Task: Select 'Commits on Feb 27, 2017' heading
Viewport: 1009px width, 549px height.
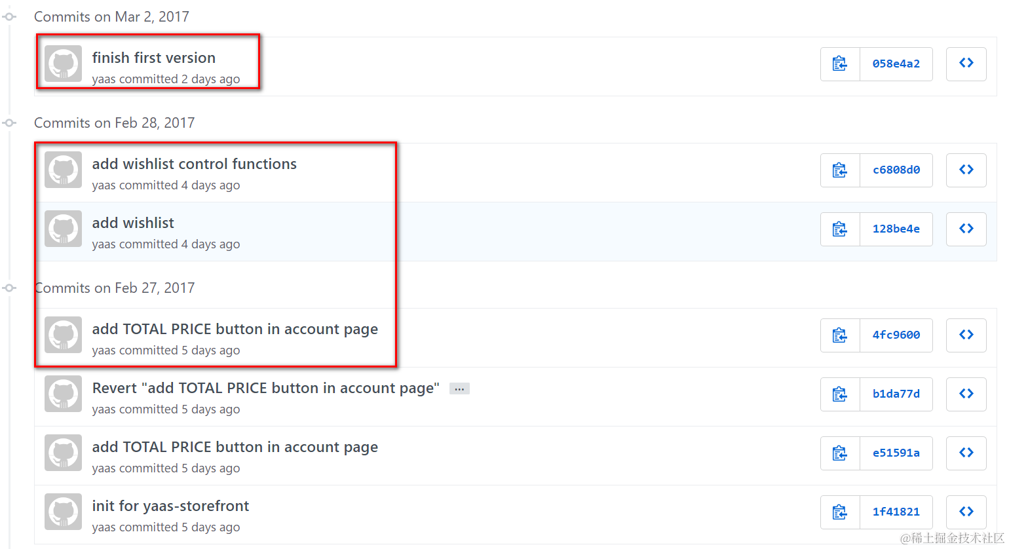Action: tap(115, 288)
